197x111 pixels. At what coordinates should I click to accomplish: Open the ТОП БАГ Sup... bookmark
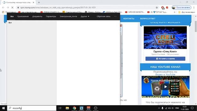(x=157, y=12)
